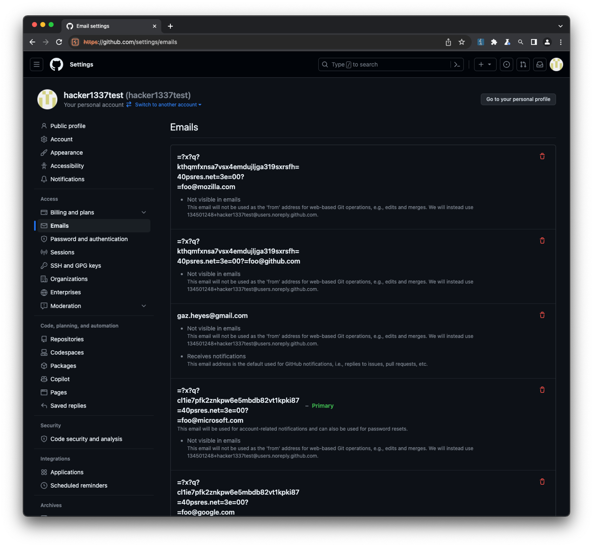593x547 pixels.
Task: Open the SSH and GPG keys settings page
Action: click(x=75, y=265)
